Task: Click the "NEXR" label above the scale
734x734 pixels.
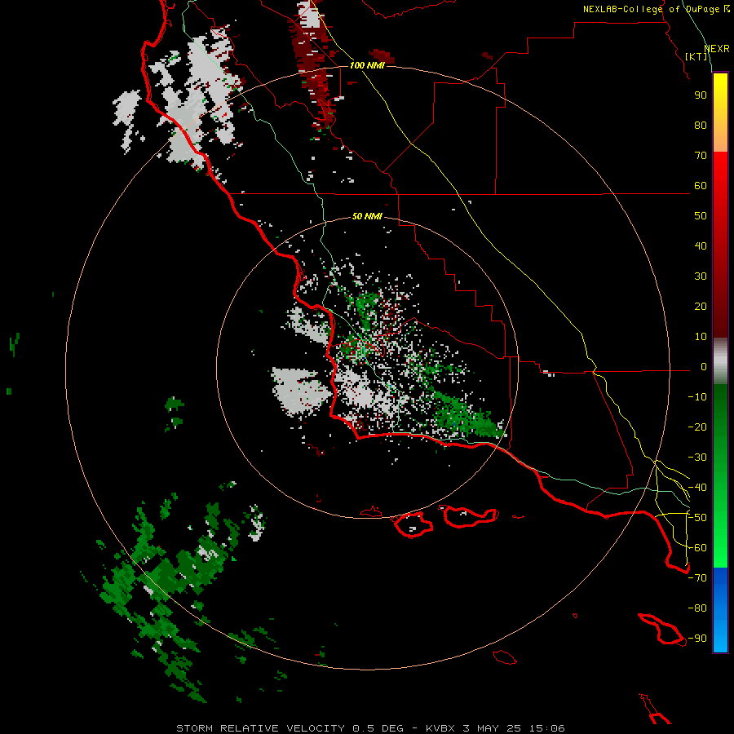Action: (717, 49)
